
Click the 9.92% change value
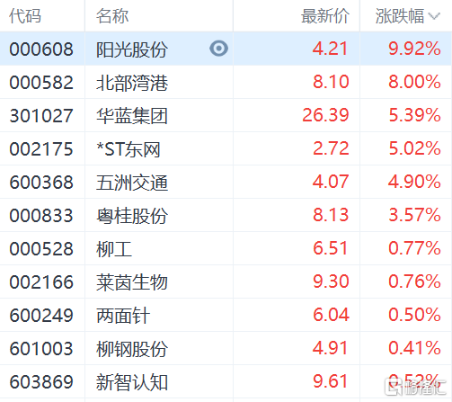pos(414,49)
